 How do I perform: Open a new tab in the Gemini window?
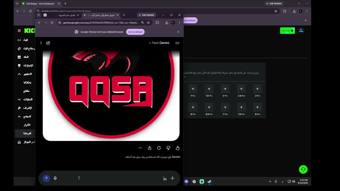click(124, 15)
